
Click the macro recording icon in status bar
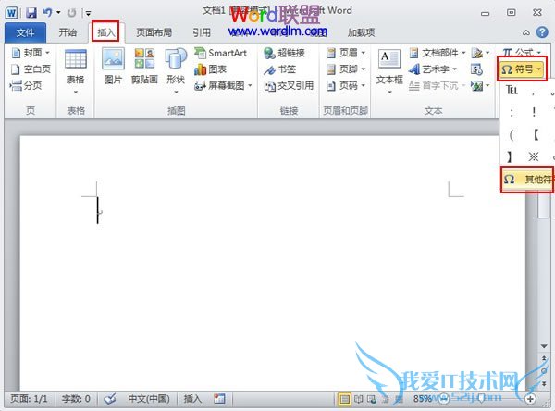[x=219, y=399]
